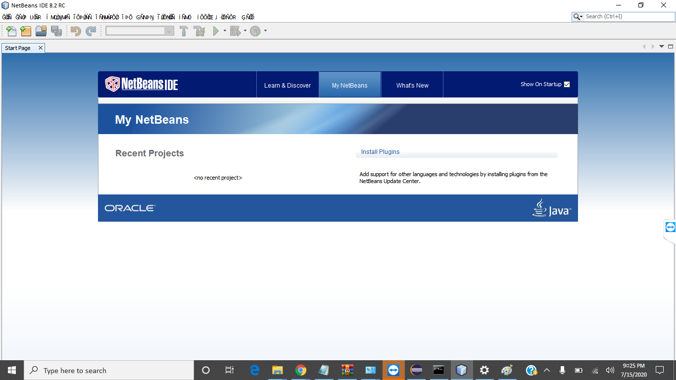Click the NetBeans IDE logo
The image size is (676, 380).
[x=142, y=84]
